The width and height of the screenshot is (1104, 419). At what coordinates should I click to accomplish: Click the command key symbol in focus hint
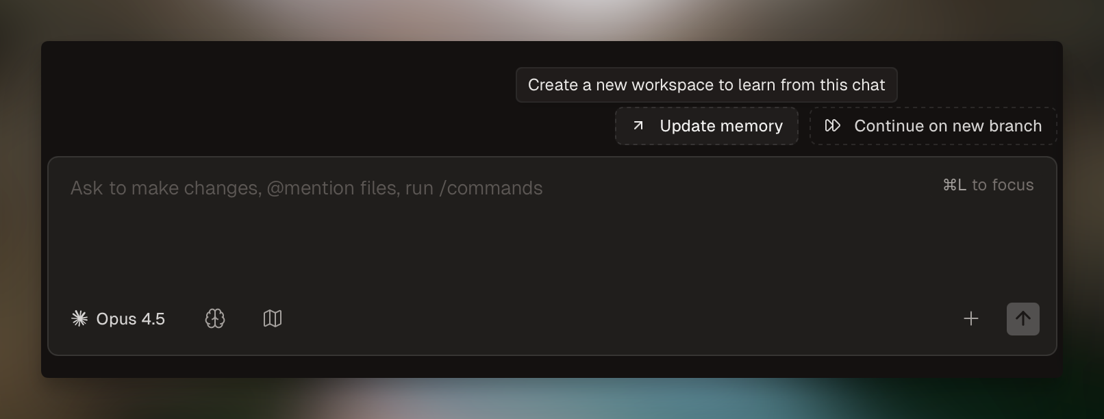tap(949, 185)
